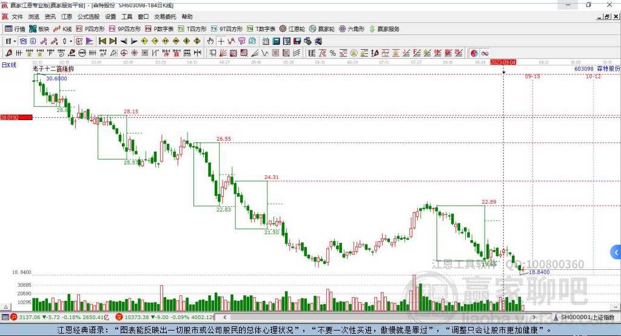Select the n² square tool icon
Image resolution: width=621 pixels, height=336 pixels.
point(103,53)
